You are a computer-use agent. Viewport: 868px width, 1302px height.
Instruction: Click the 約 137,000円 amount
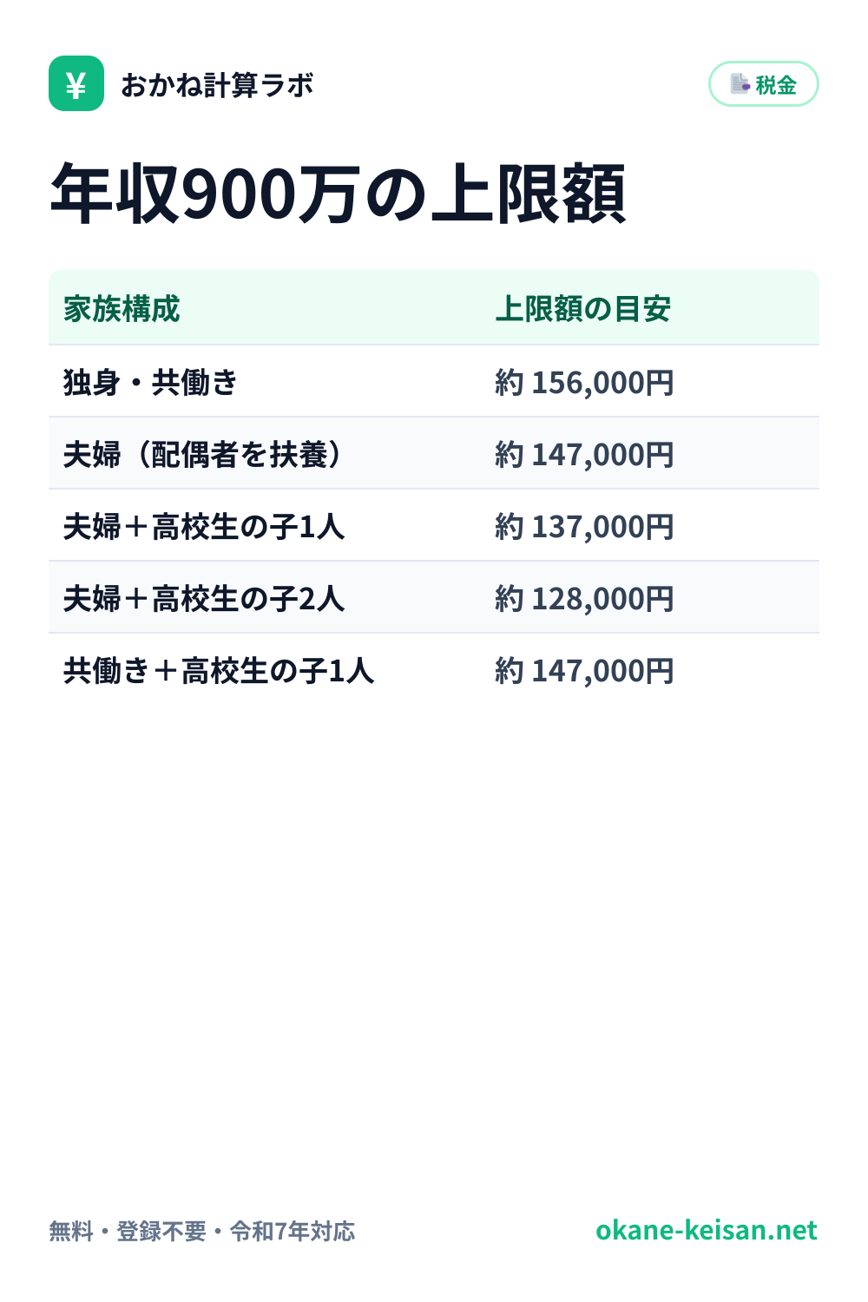[x=584, y=526]
